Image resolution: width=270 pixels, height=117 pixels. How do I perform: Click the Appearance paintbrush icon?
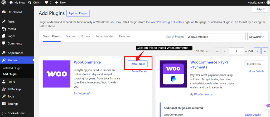4,53
